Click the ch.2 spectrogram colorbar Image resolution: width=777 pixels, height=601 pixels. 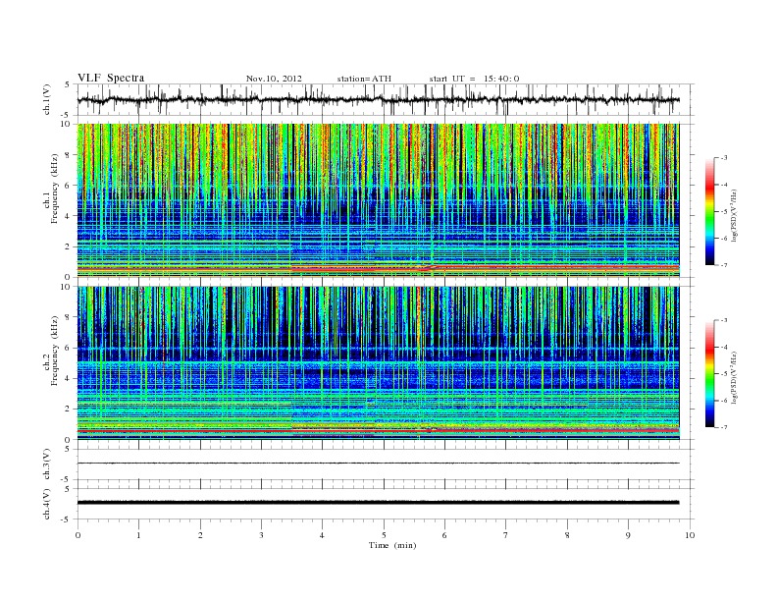pyautogui.click(x=710, y=373)
